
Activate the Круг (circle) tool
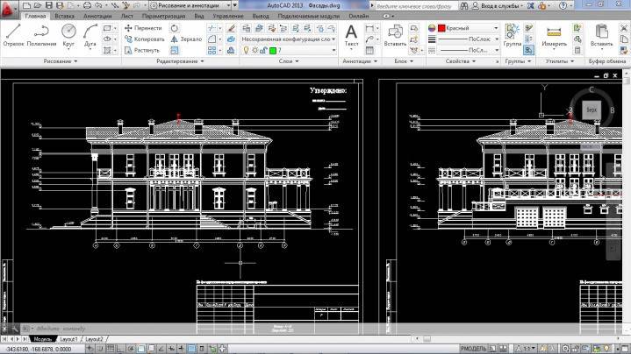(x=68, y=34)
